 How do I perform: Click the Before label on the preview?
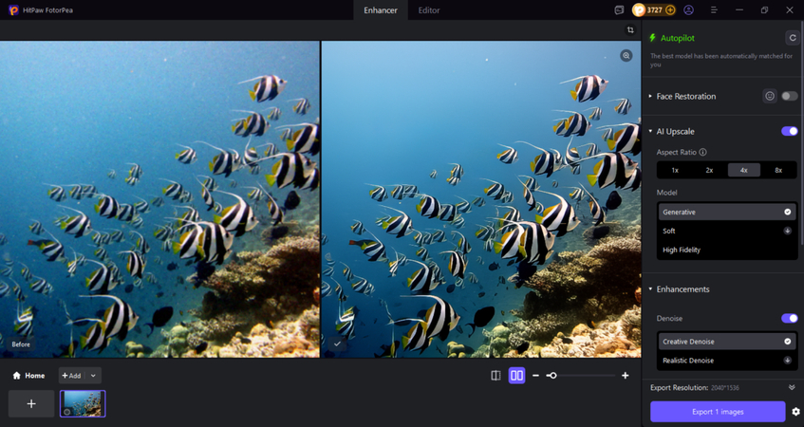coord(21,344)
